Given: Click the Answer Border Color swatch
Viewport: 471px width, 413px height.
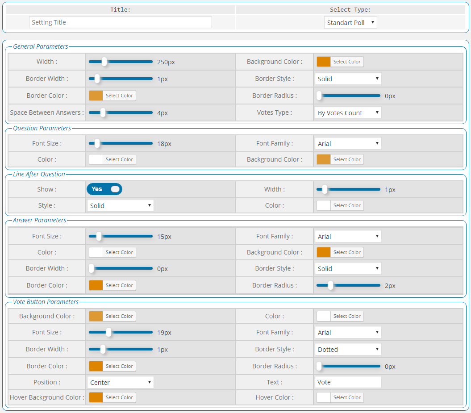Looking at the screenshot, I should coord(96,285).
